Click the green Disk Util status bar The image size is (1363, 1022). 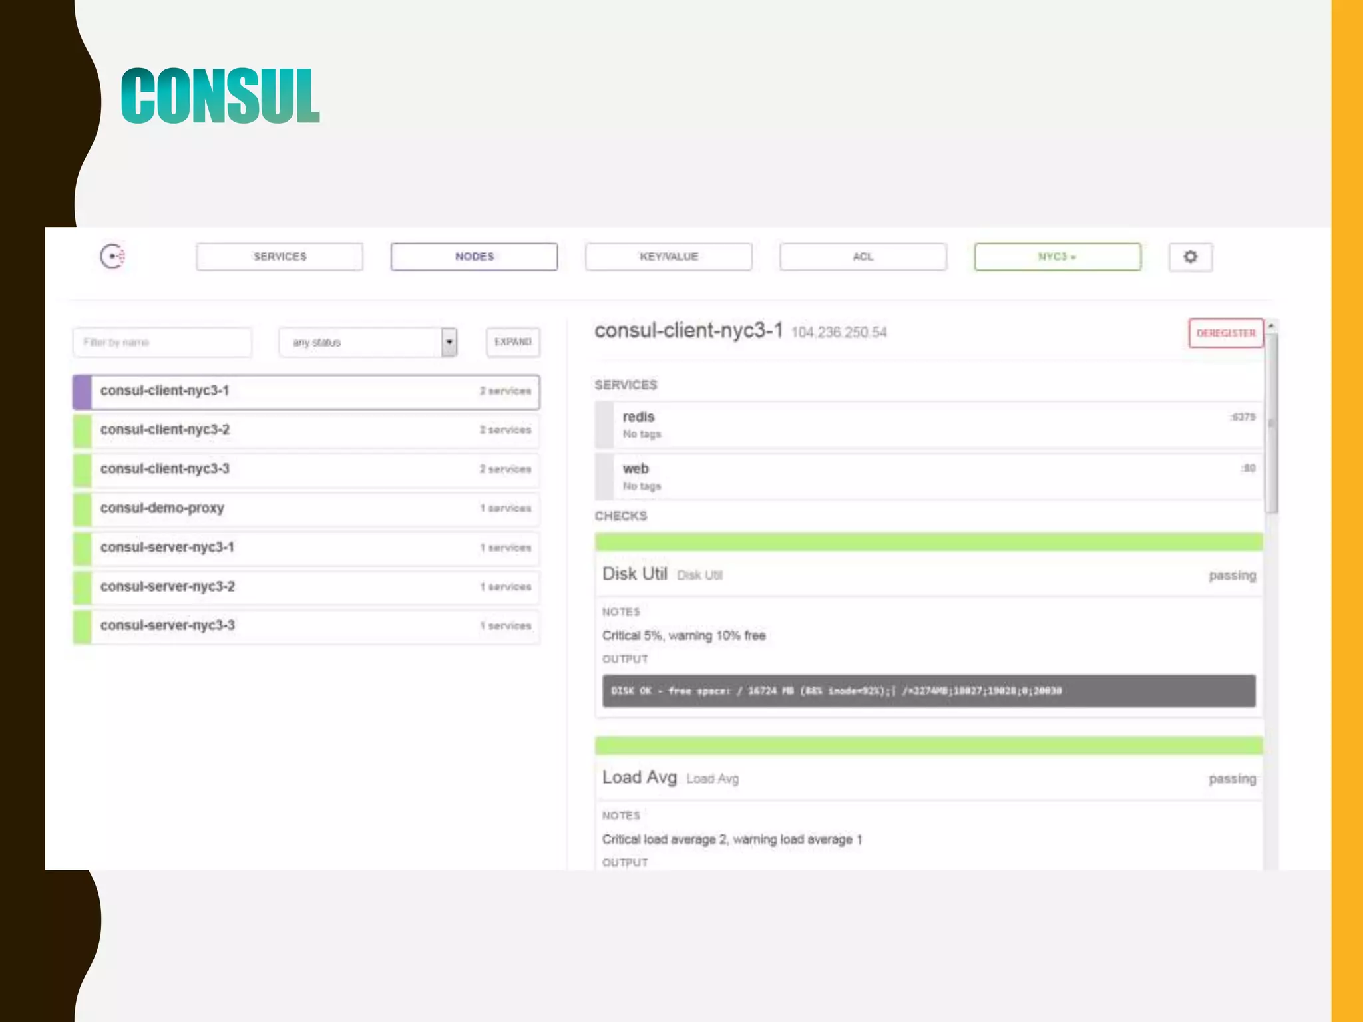(928, 542)
